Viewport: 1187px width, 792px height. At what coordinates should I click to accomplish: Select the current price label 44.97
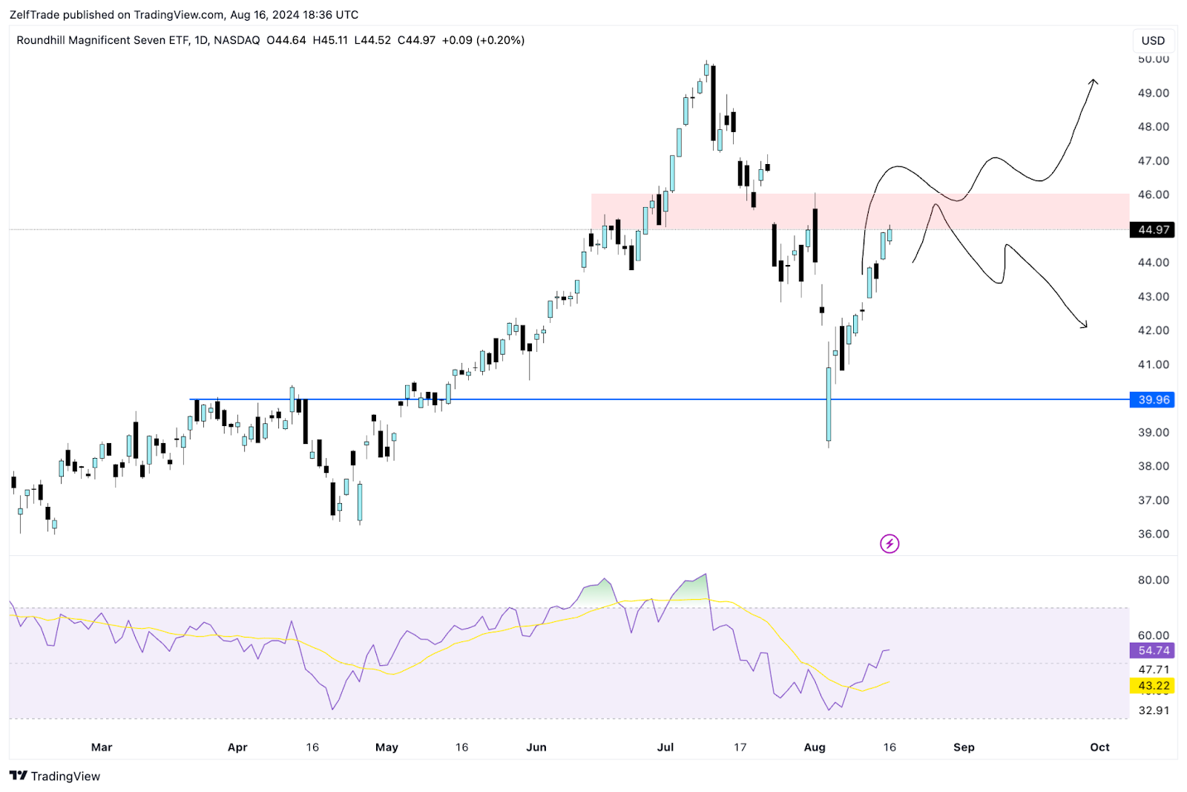(1152, 230)
